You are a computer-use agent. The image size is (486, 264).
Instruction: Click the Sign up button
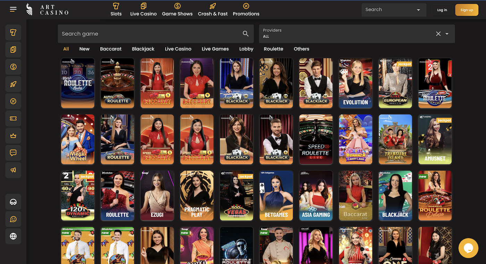pos(467,10)
